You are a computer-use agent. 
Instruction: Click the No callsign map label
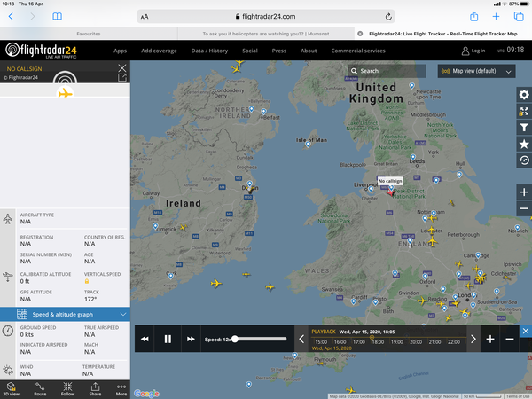pyautogui.click(x=390, y=181)
